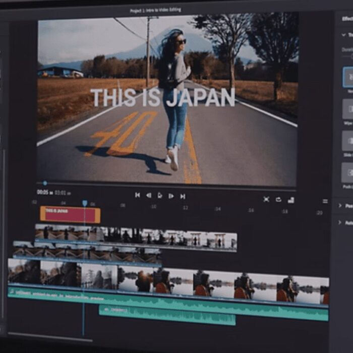
Task: Select the long teal music audio clip
Action: tap(168, 304)
